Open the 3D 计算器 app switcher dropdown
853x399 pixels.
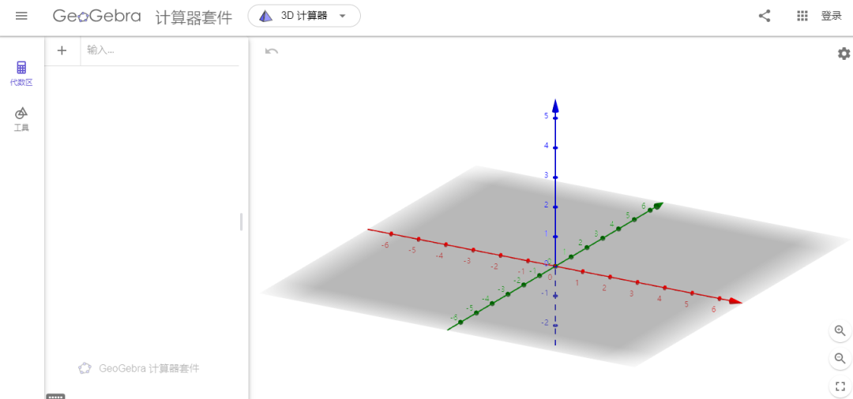304,16
